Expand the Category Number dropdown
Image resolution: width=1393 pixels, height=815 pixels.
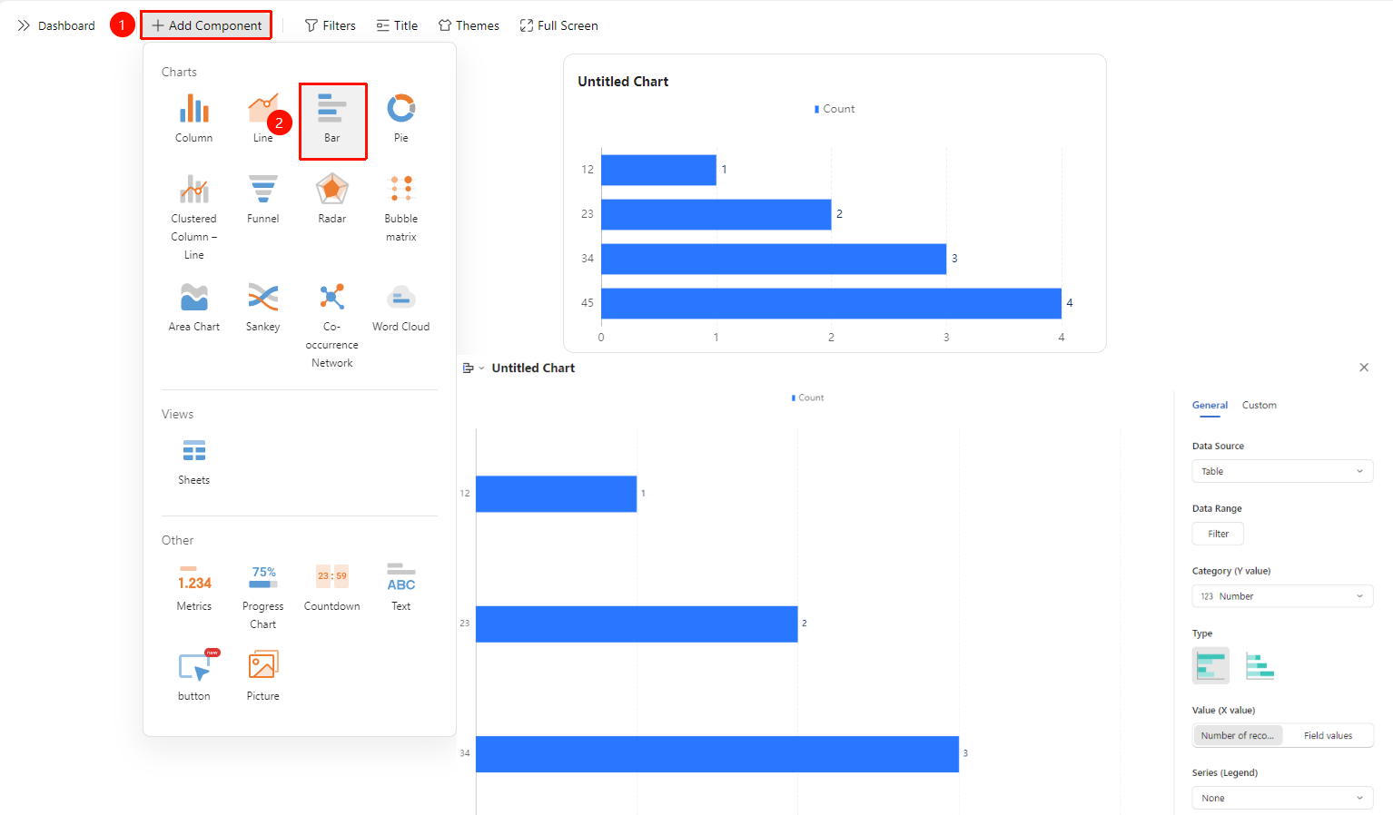[1282, 596]
